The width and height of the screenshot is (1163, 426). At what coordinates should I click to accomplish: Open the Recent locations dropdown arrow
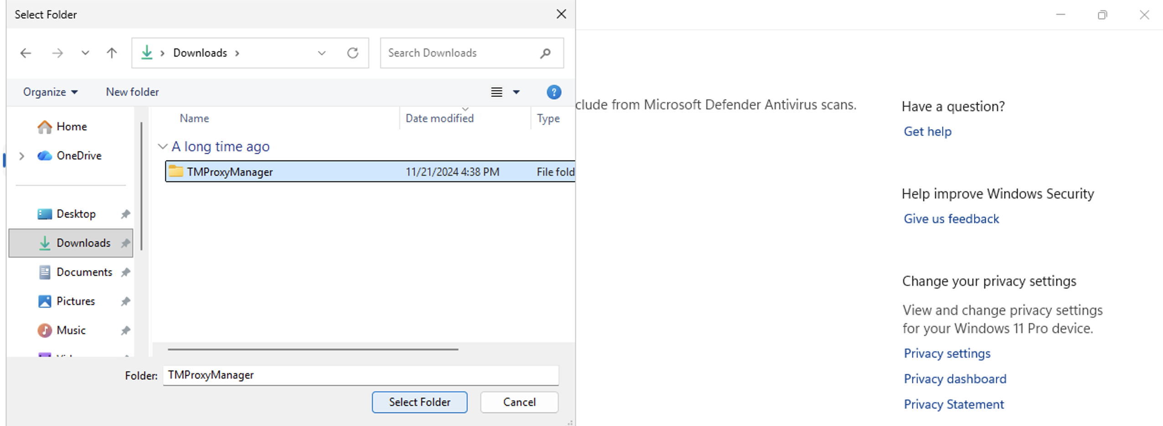point(85,53)
